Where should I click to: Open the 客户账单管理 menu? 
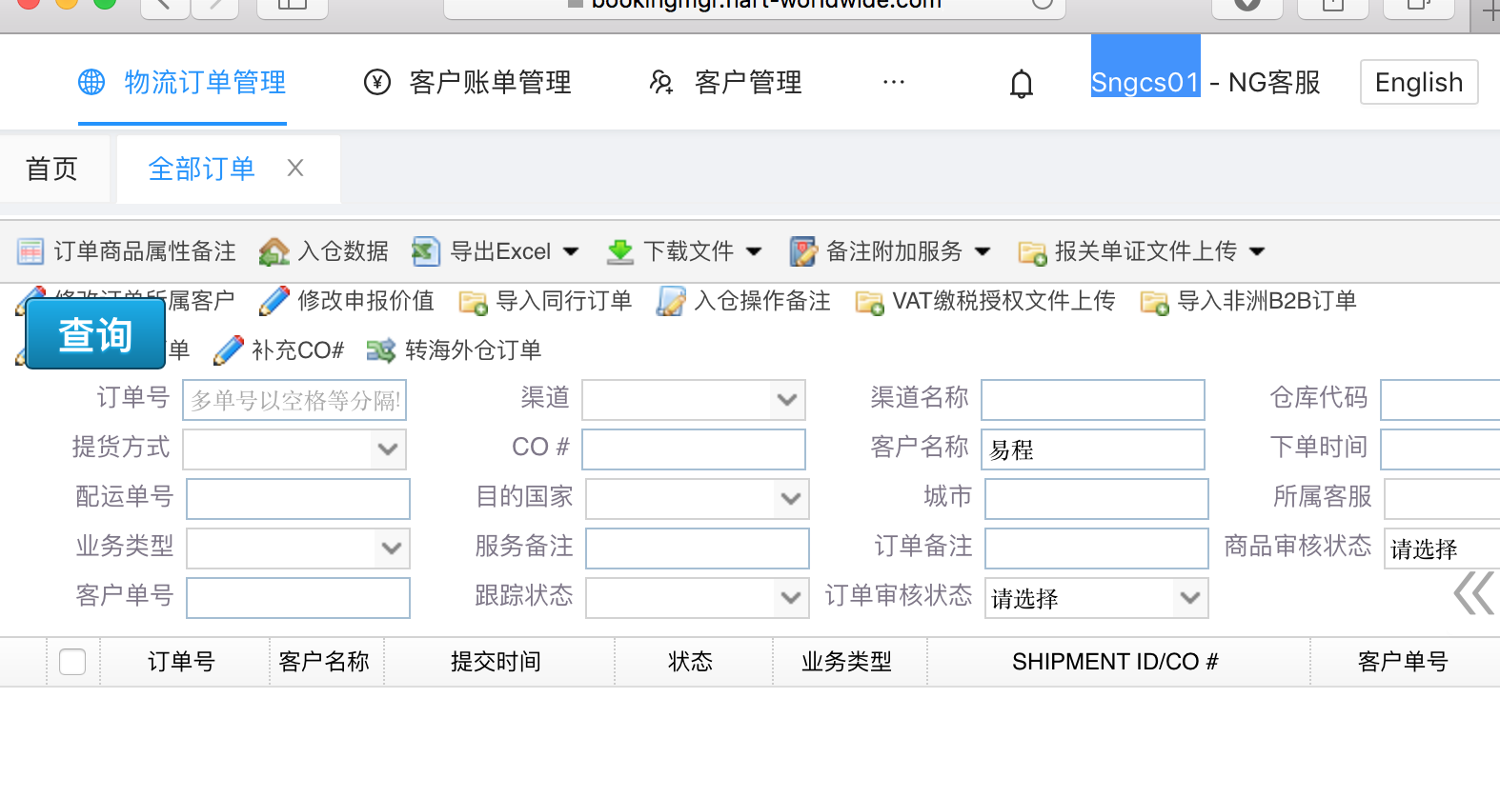(x=468, y=83)
